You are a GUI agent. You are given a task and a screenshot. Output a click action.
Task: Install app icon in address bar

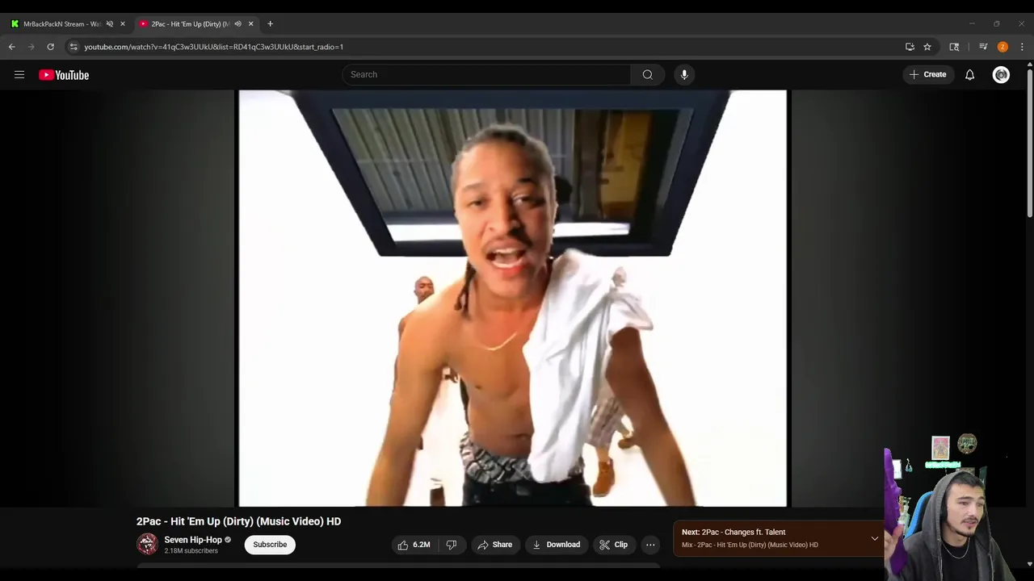(910, 47)
